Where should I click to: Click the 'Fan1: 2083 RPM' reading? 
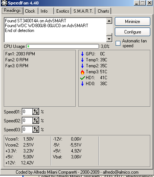pyautogui.click(x=20, y=54)
